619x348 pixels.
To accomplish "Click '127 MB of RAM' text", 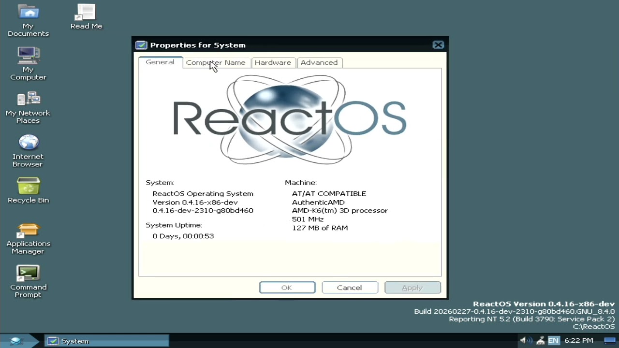I will tap(320, 228).
